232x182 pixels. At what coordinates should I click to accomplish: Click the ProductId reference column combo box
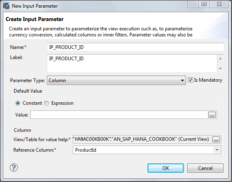coord(147,150)
